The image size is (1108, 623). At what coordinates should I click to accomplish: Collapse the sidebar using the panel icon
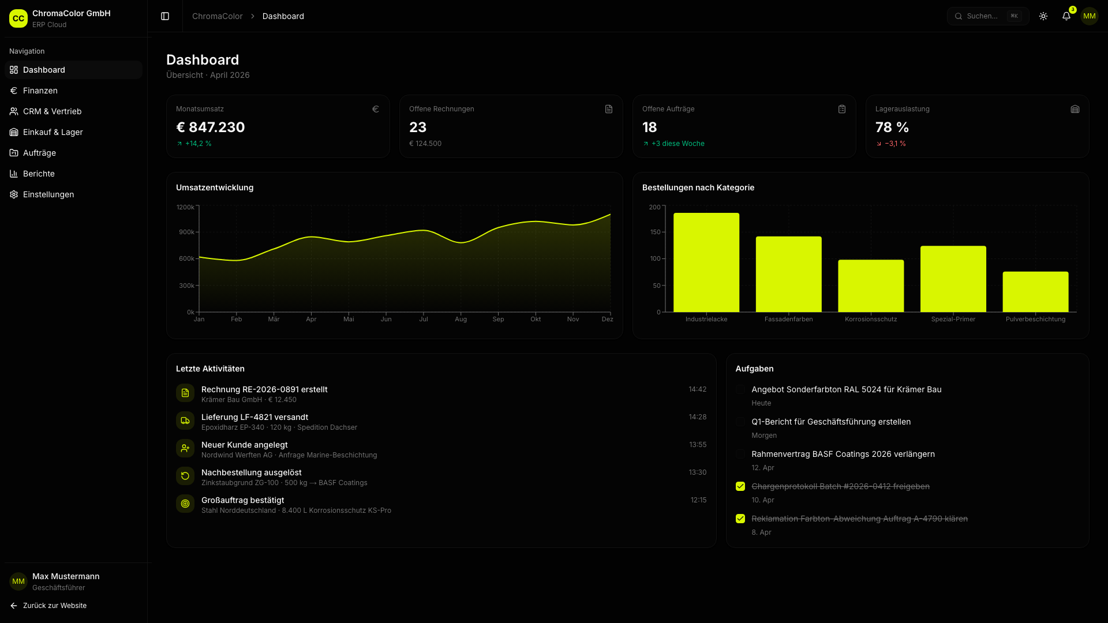tap(165, 16)
